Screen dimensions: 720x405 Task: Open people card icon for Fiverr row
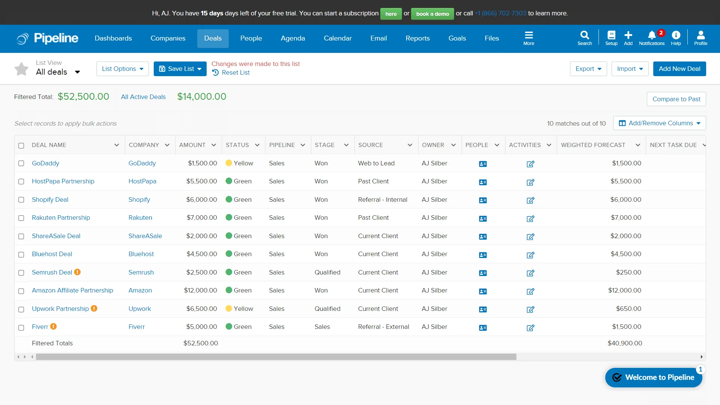pyautogui.click(x=483, y=328)
